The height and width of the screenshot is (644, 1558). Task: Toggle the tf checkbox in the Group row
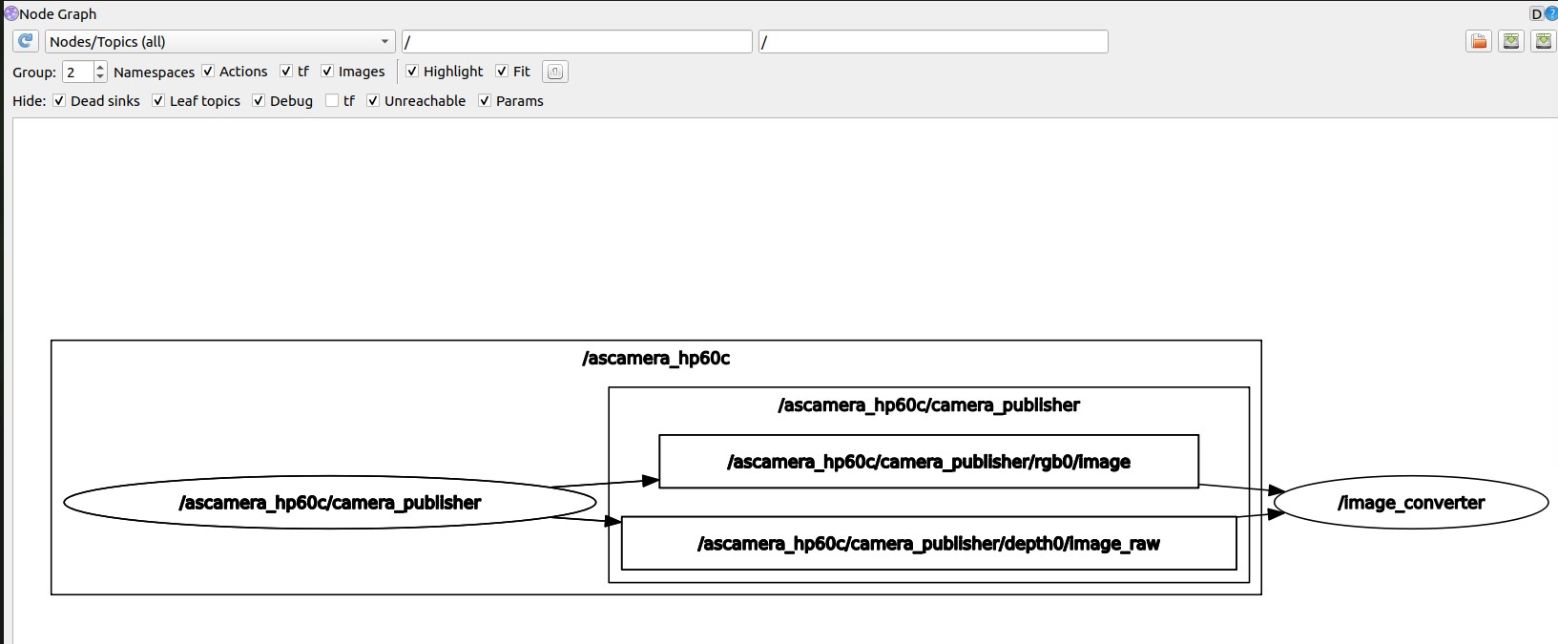286,72
